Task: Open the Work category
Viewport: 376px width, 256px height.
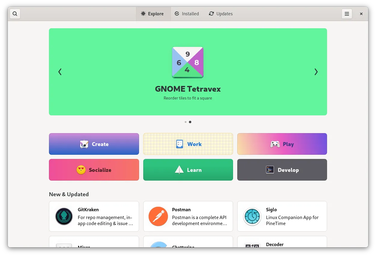Action: coord(188,144)
